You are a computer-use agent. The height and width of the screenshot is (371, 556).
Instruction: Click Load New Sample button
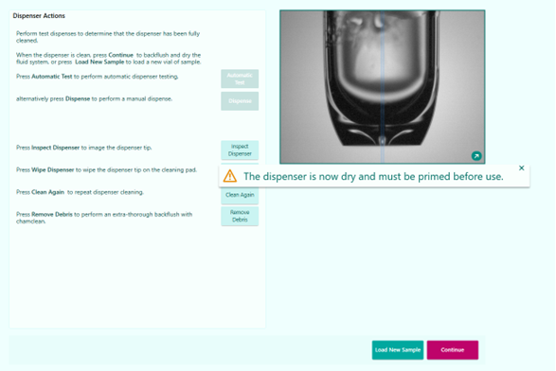(x=398, y=350)
